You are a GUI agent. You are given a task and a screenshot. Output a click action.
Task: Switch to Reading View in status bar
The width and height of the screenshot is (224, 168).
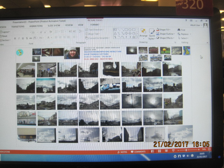[x=166, y=151]
